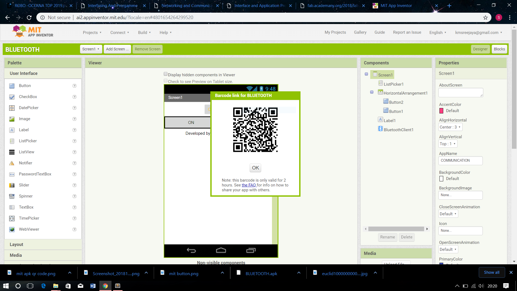The width and height of the screenshot is (517, 291).
Task: Open the Screen1 screen selector dropdown
Action: tap(91, 49)
